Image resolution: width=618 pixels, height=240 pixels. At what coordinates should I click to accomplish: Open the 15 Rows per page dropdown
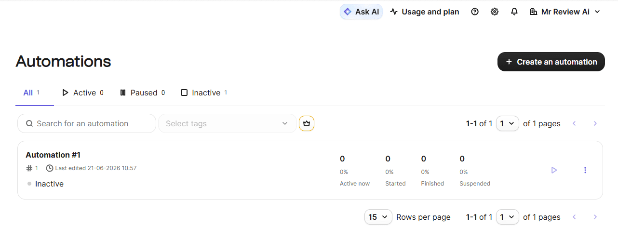point(378,217)
